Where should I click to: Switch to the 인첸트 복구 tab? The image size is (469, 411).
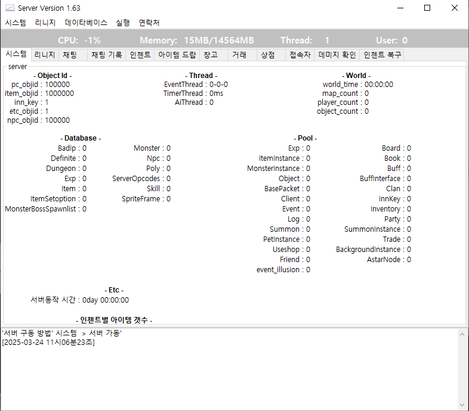click(x=382, y=55)
